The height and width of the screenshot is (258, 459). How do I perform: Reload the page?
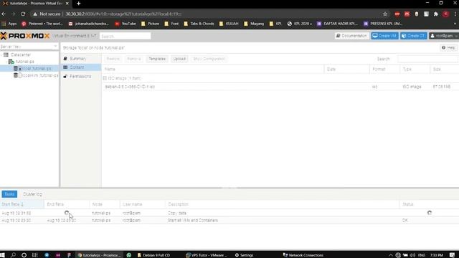[x=23, y=14]
